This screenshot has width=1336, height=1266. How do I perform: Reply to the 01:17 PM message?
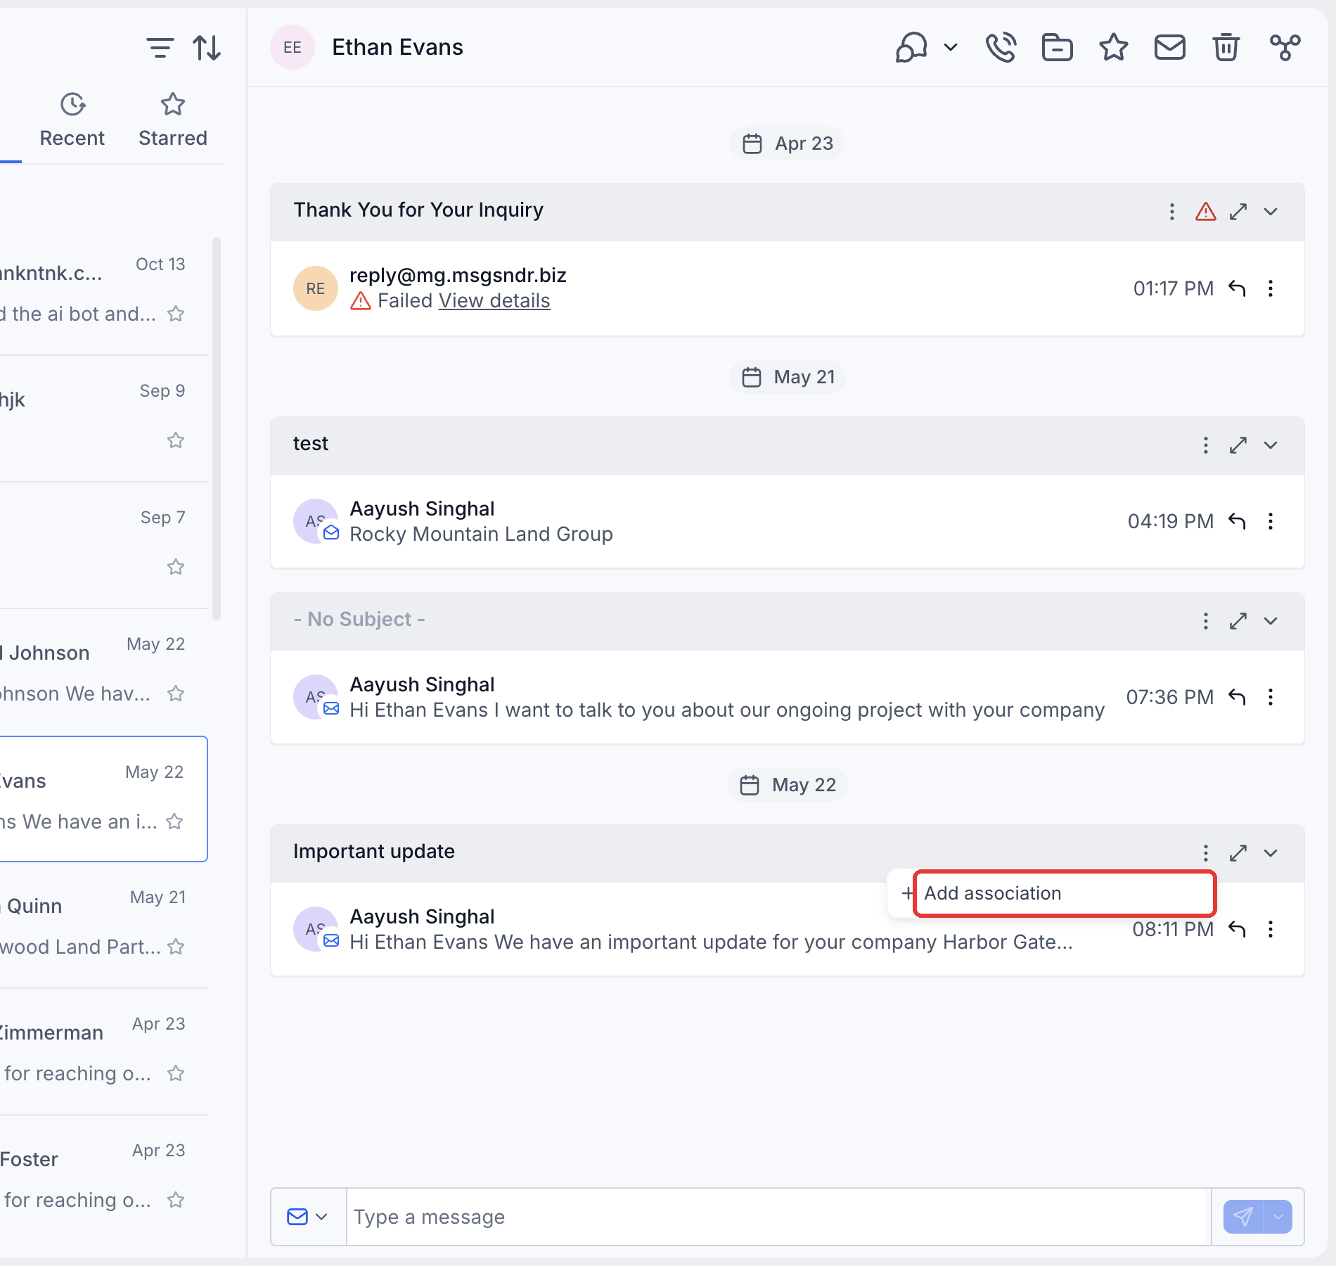click(x=1237, y=288)
